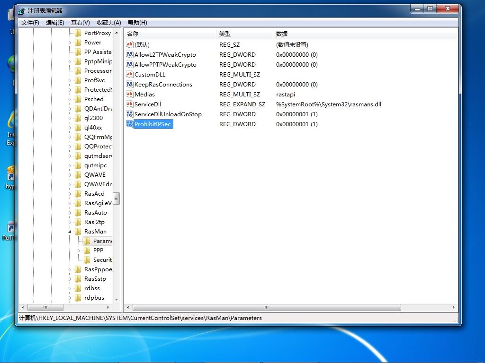The image size is (485, 363).
Task: Click the RasAcd folder icon
Action: click(78, 194)
